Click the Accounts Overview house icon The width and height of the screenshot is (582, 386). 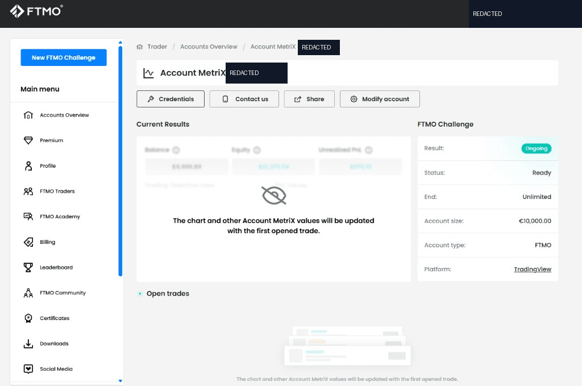[x=28, y=115]
